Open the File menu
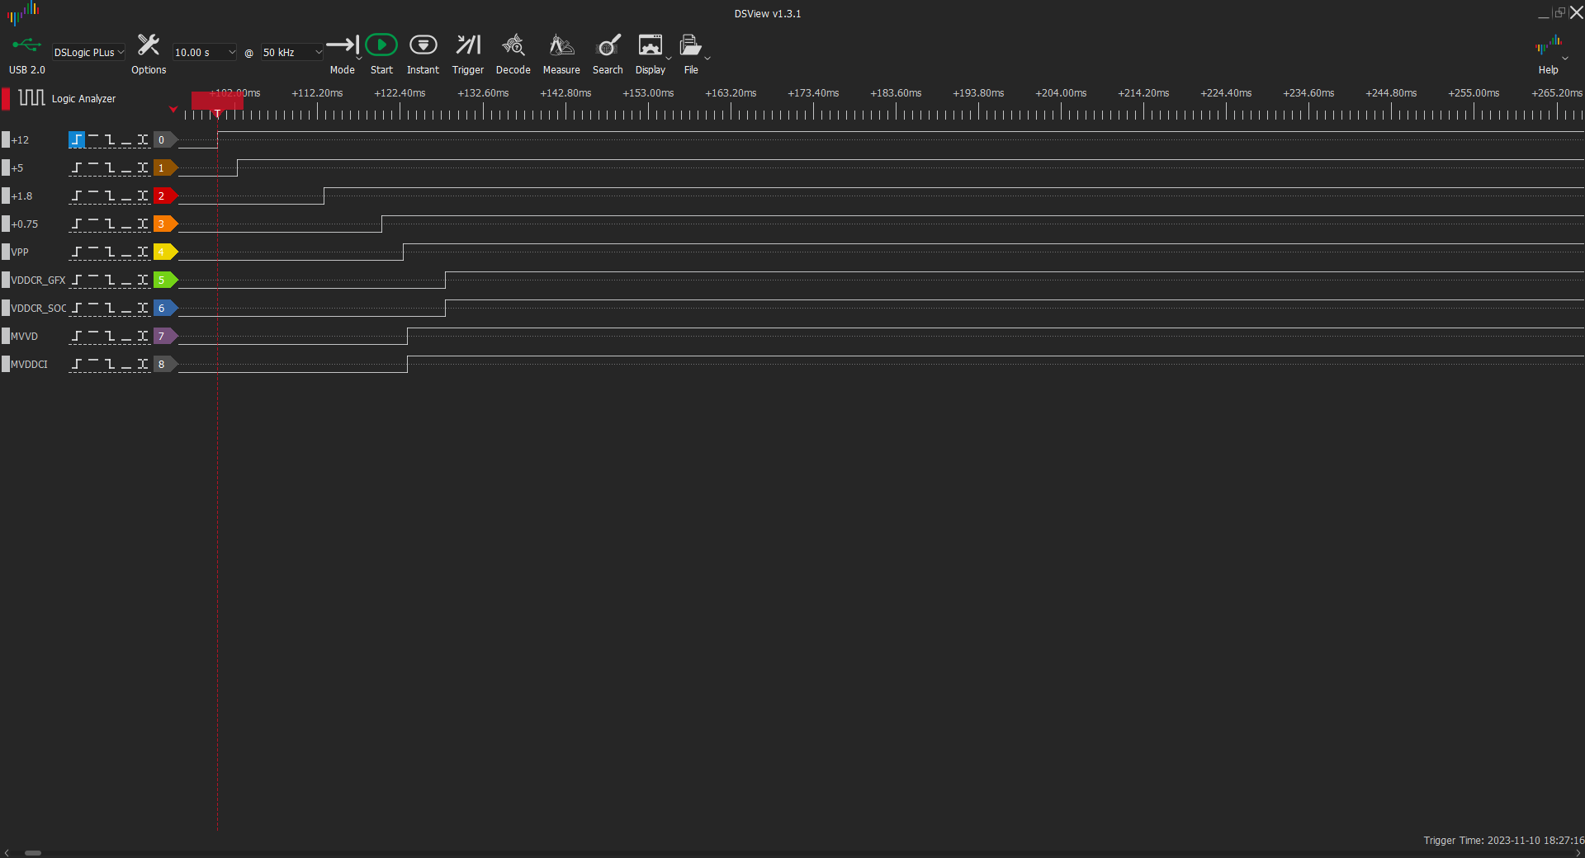Viewport: 1585px width, 858px height. [690, 45]
